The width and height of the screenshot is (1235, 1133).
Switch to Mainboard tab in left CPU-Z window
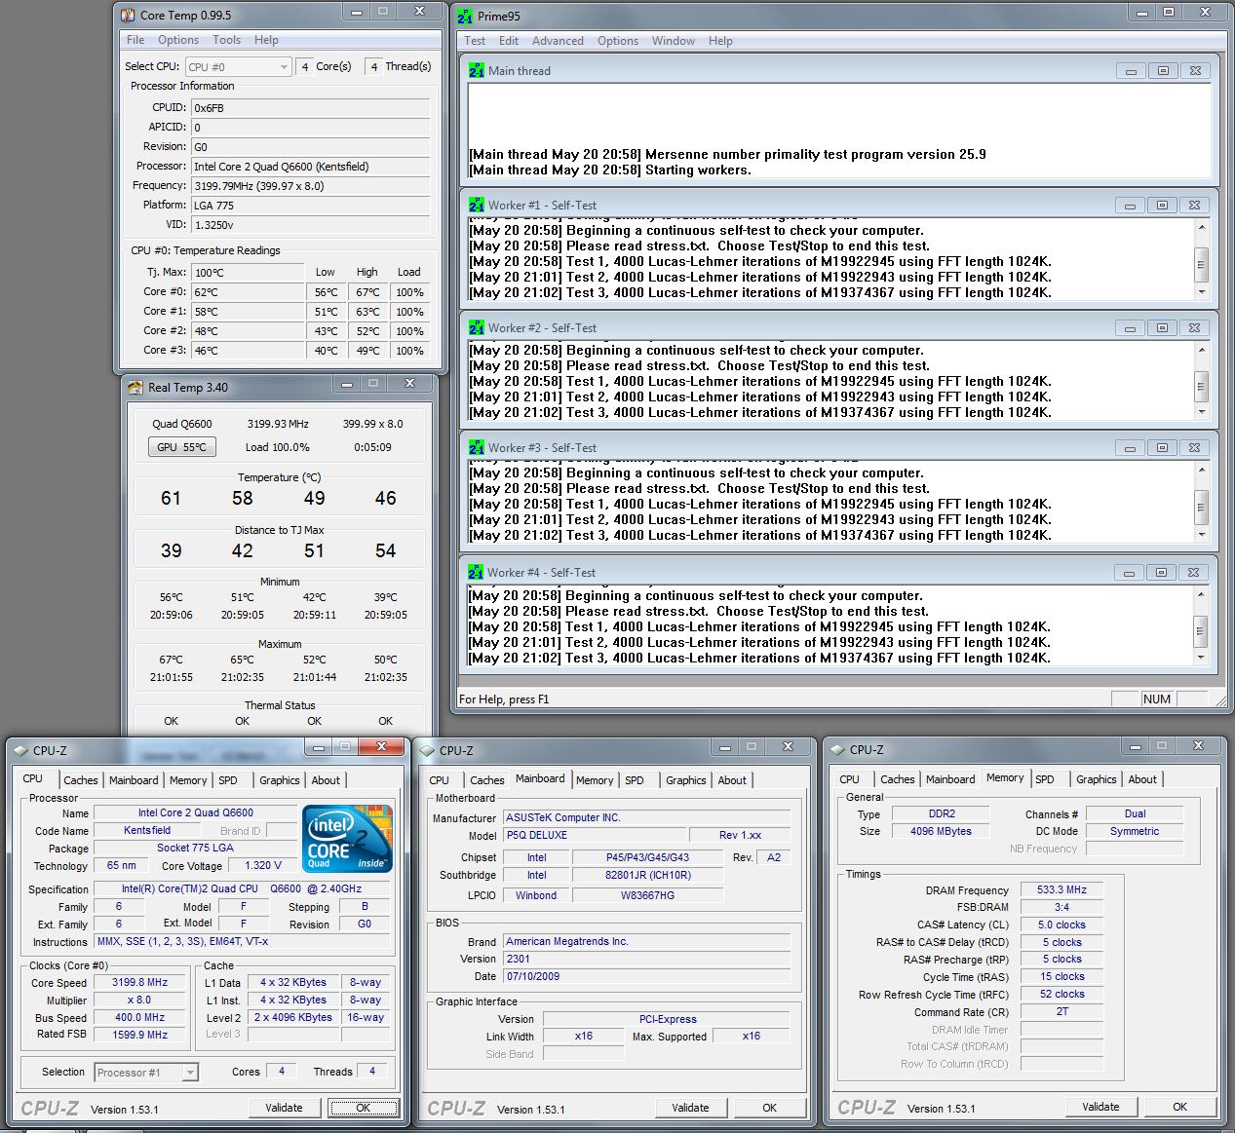134,780
